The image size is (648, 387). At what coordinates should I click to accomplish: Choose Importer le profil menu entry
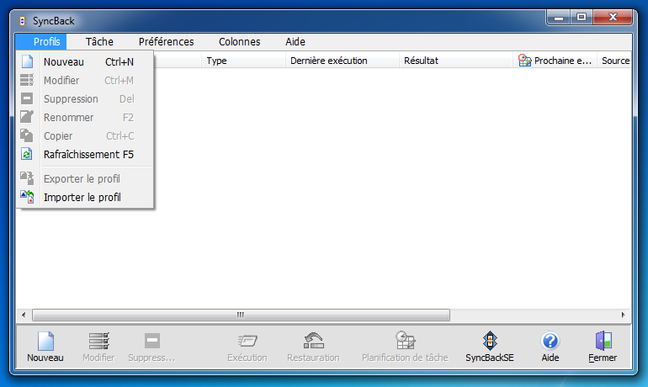click(85, 198)
